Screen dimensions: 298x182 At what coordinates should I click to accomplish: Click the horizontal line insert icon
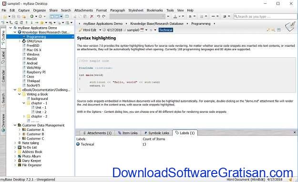click(x=213, y=17)
